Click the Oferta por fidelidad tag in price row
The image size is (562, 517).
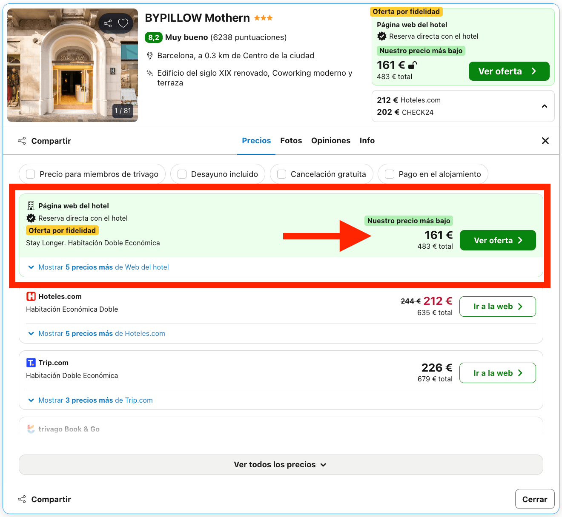point(62,230)
